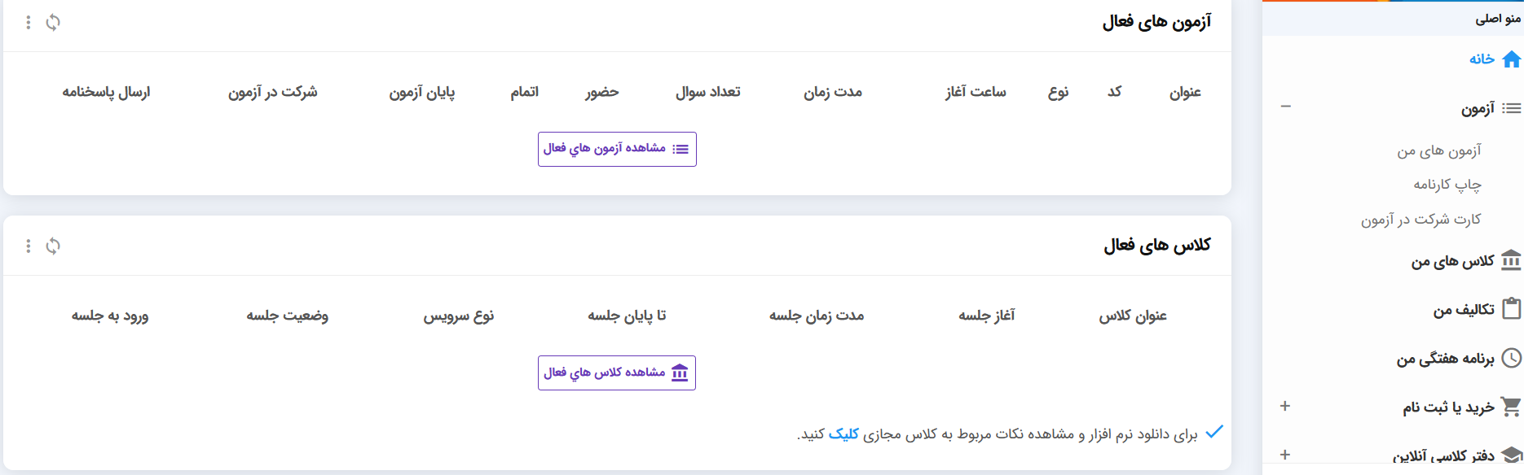The width and height of the screenshot is (1524, 475).
Task: Collapse the آزمون menu section
Action: point(1285,107)
